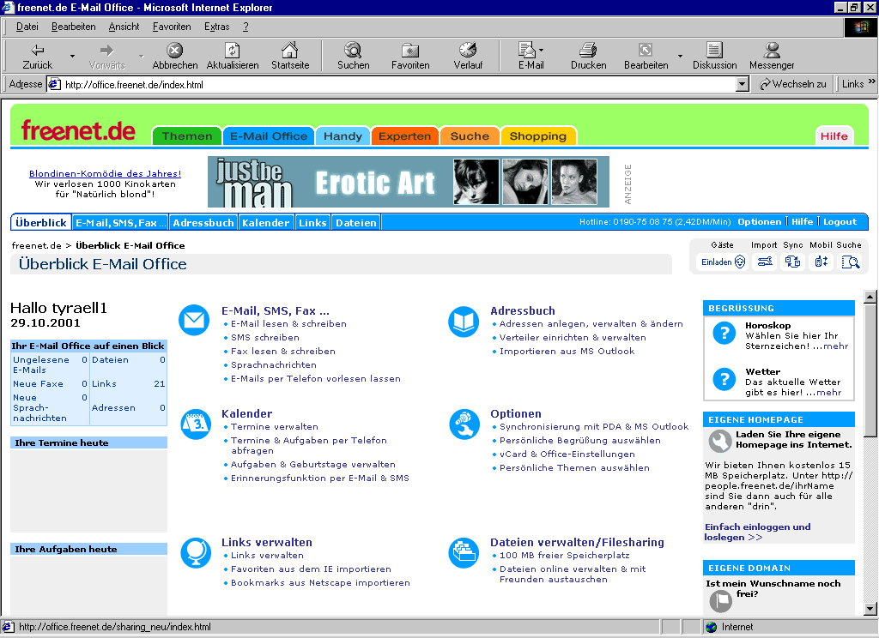Click the Hilfe button in green header

(834, 136)
